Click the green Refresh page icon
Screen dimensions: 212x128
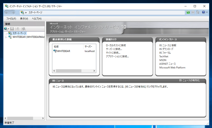point(188,12)
